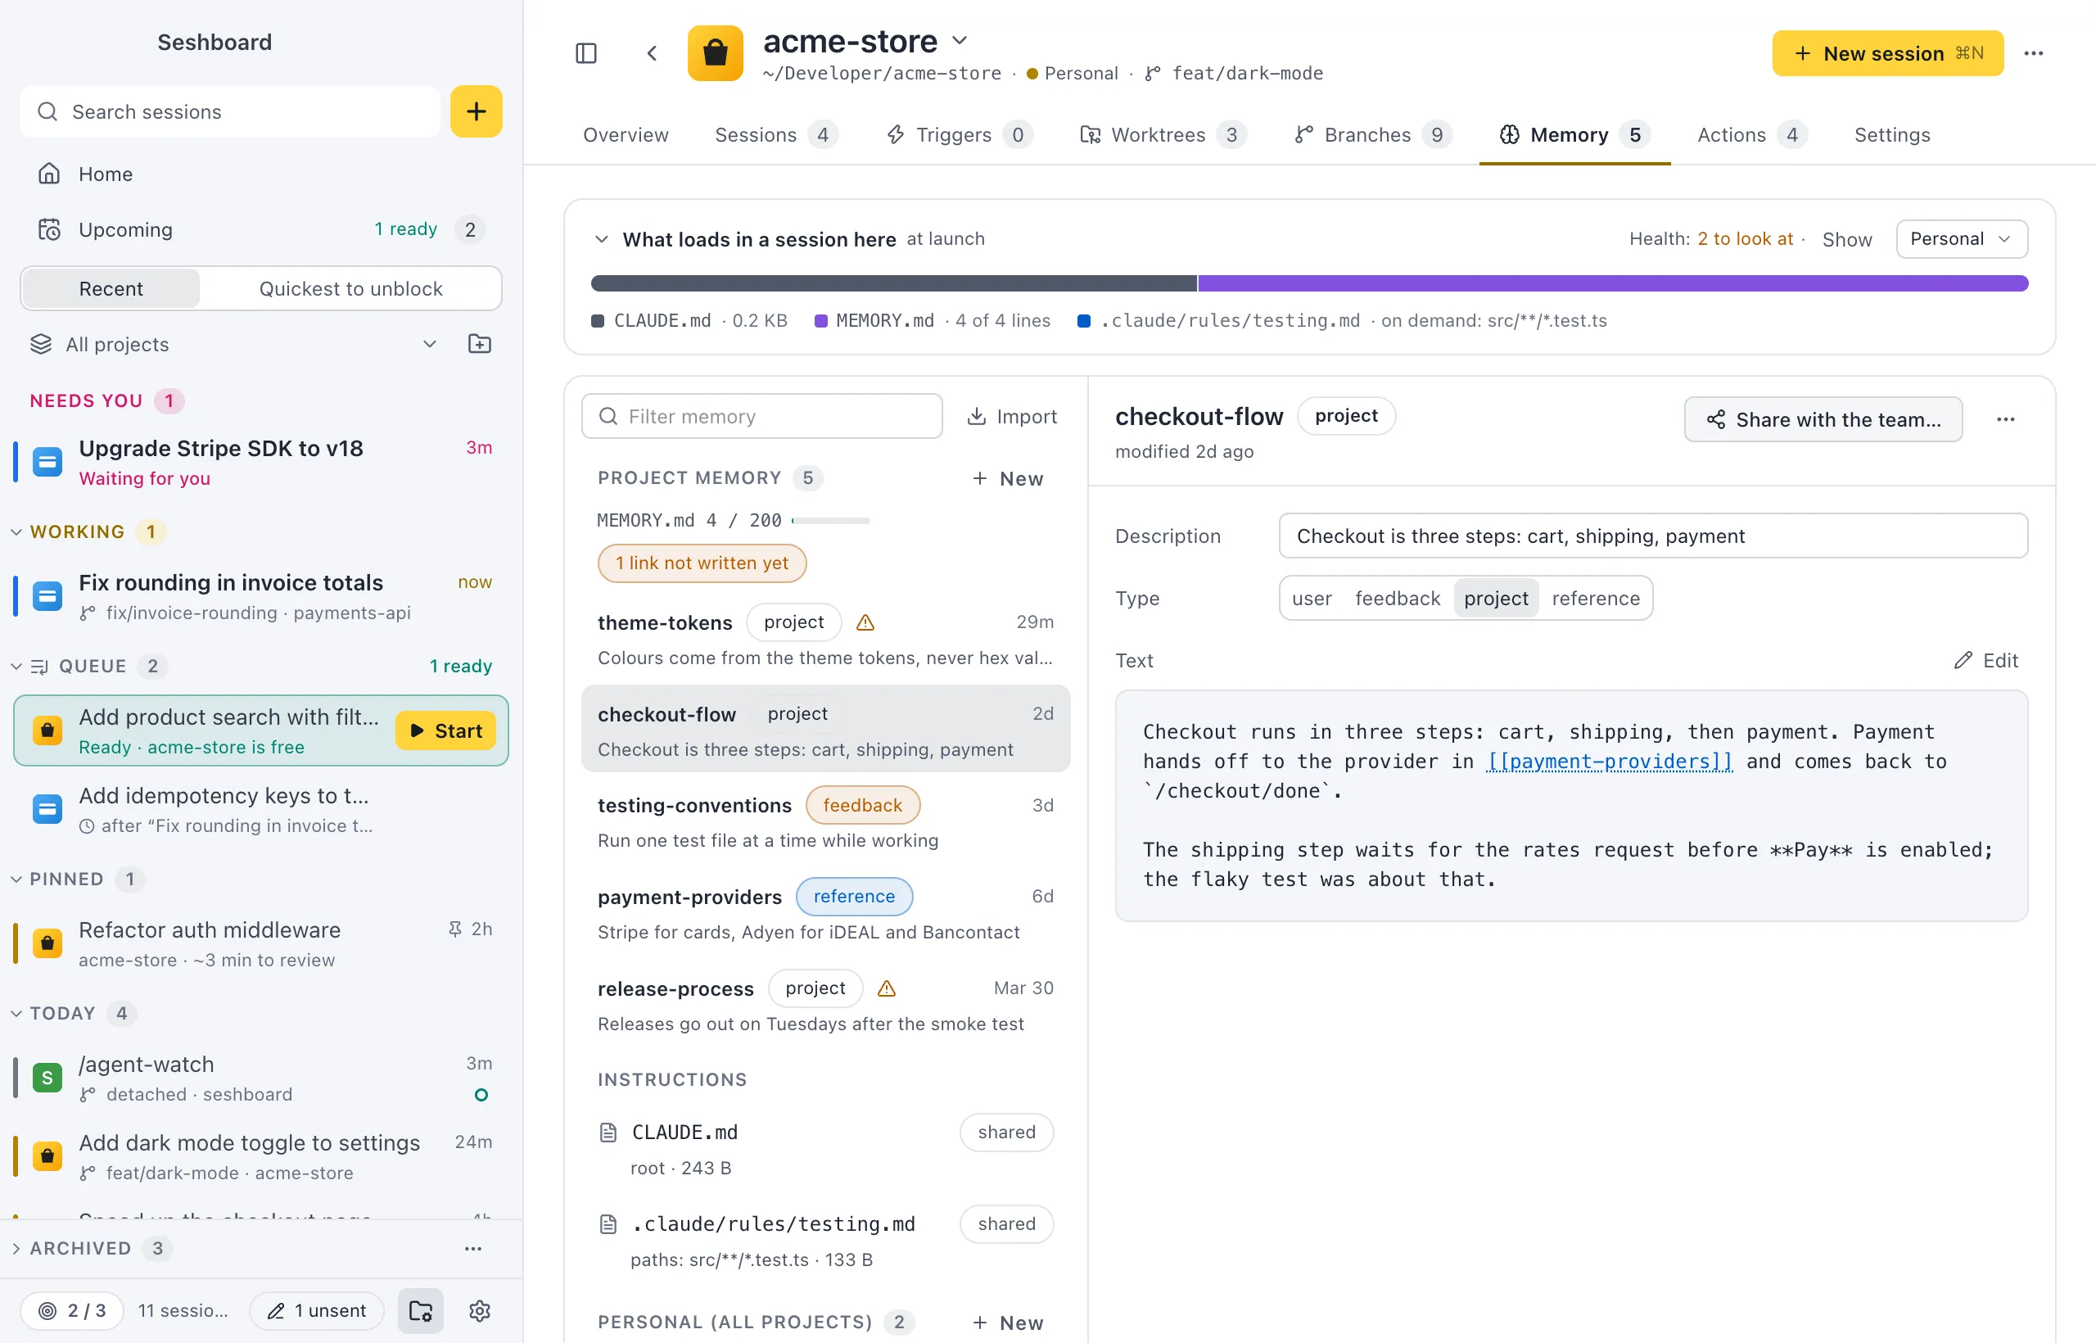This screenshot has height=1343, width=2096.
Task: Open the acme-store project name dropdown
Action: (960, 41)
